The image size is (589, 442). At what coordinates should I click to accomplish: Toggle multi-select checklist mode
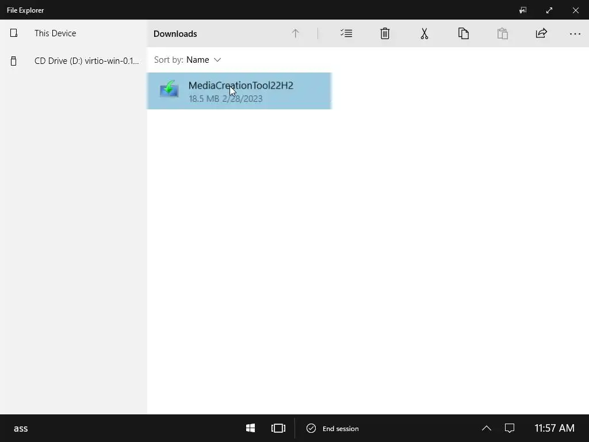tap(346, 33)
